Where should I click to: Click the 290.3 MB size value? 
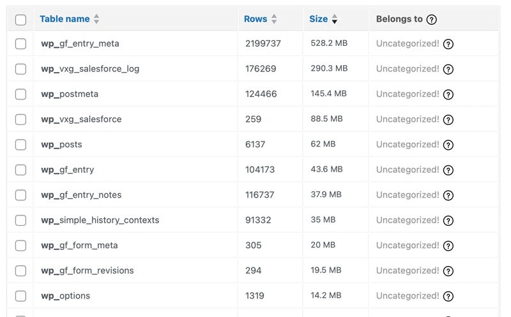coord(329,68)
